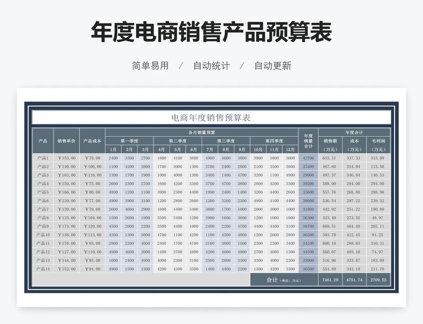Select total sales 7461.29
The width and height of the screenshot is (423, 324).
click(330, 280)
